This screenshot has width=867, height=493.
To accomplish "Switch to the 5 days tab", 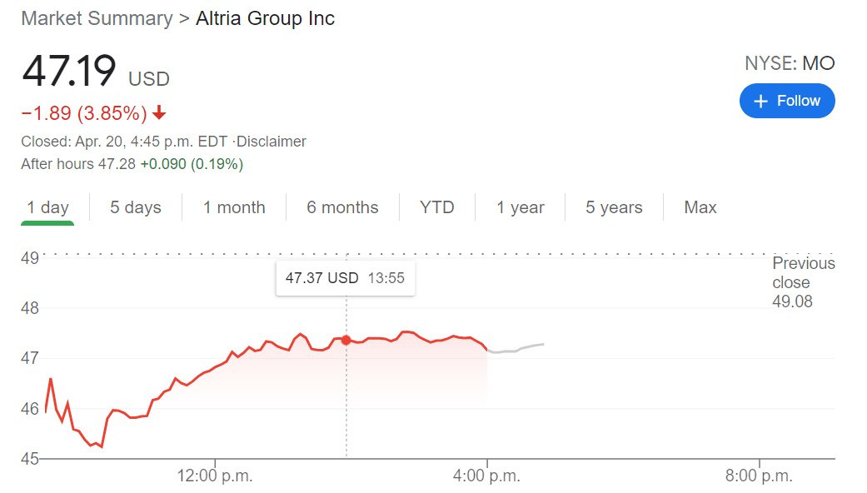I will [x=136, y=207].
